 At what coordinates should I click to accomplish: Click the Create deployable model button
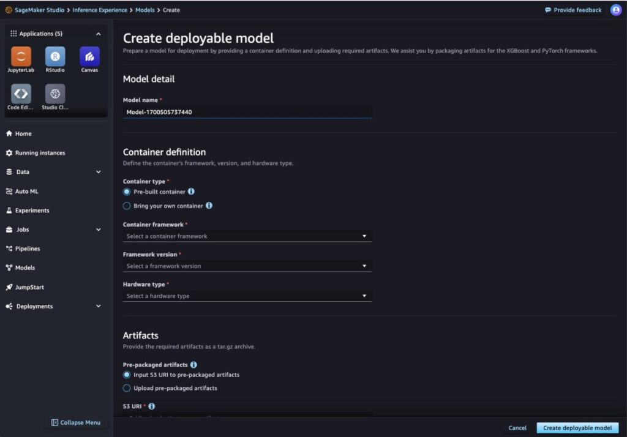(x=577, y=428)
